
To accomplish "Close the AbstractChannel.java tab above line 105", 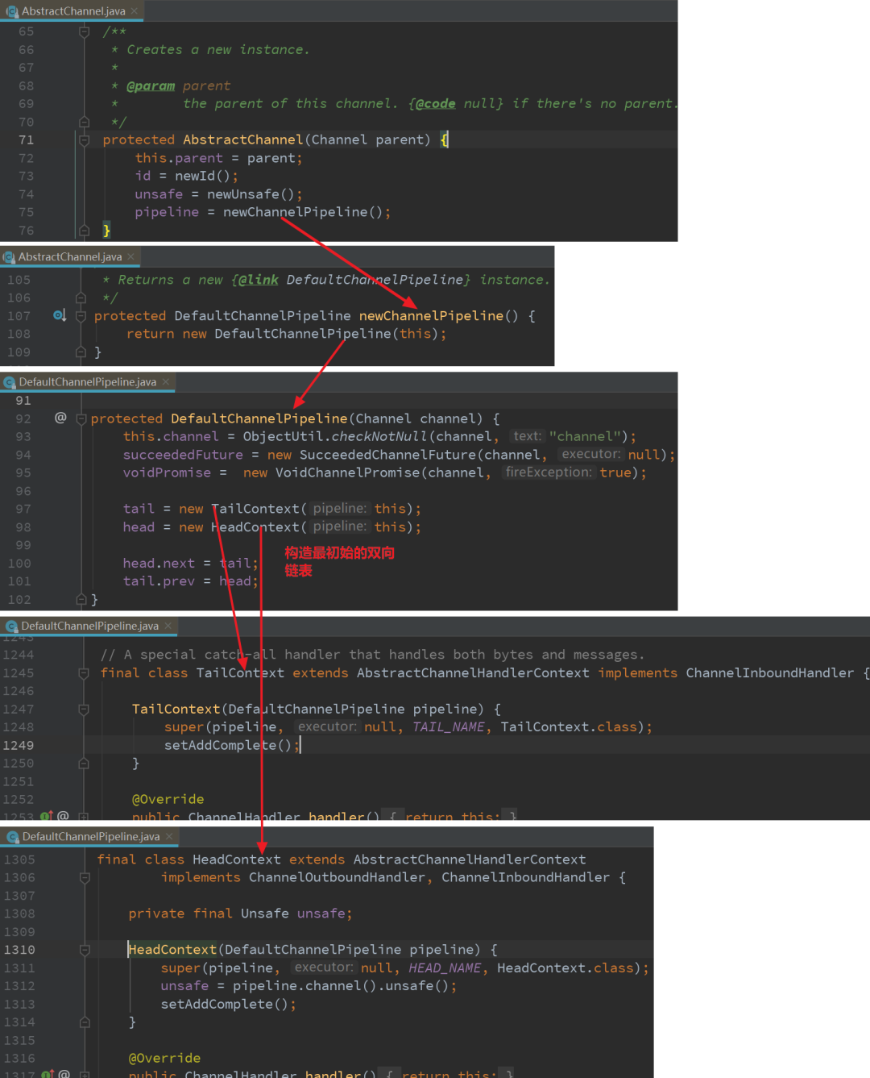I will coord(130,256).
